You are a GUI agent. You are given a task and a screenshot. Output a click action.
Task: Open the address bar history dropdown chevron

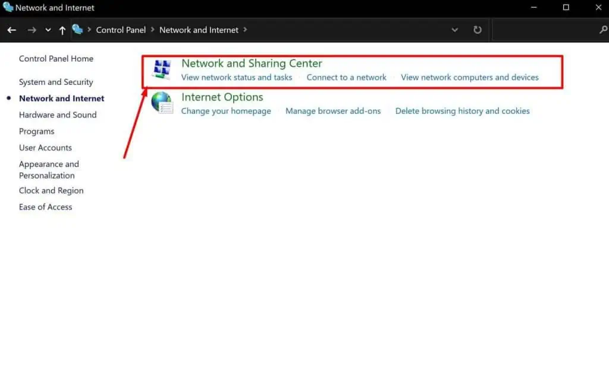(455, 29)
